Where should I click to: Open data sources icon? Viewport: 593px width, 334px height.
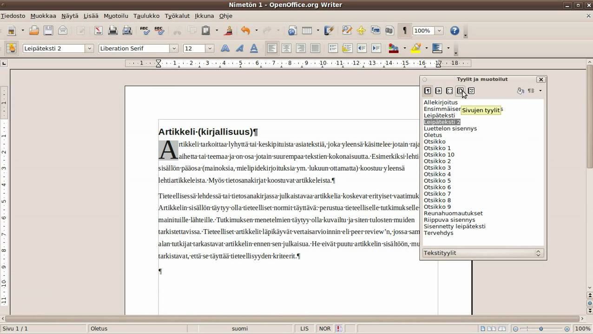click(389, 31)
